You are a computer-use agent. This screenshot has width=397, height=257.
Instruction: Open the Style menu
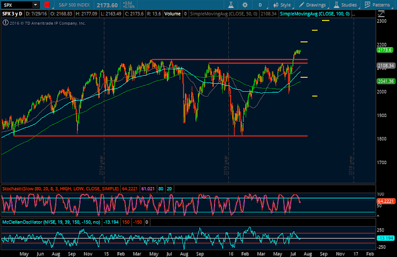pos(282,5)
